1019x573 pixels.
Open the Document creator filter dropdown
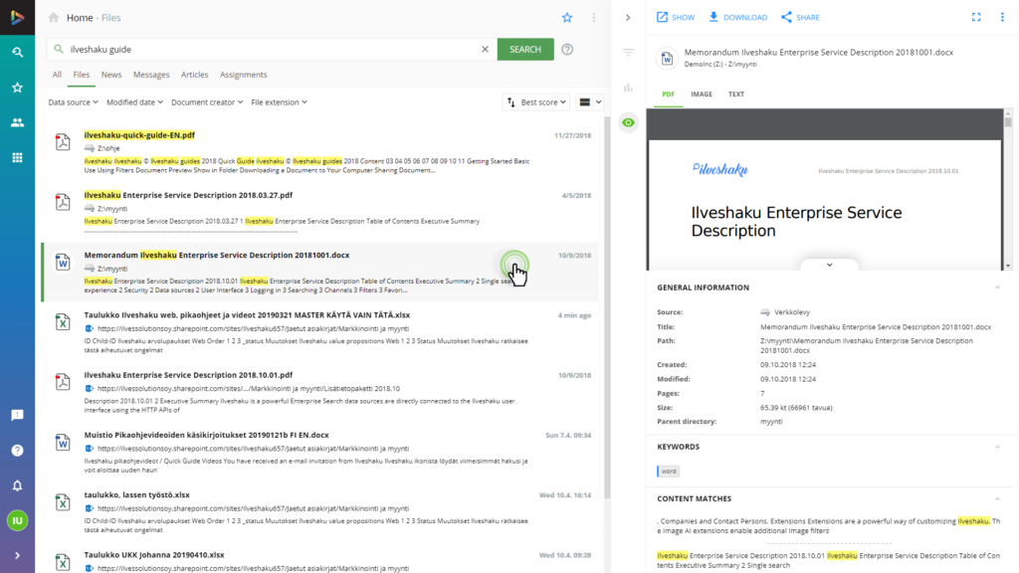pos(207,102)
